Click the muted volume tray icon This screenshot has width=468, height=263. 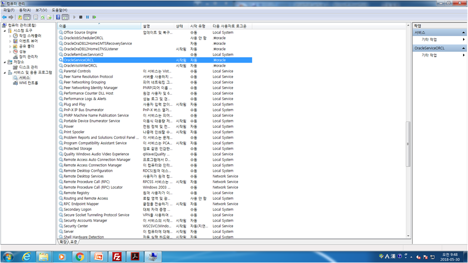pyautogui.click(x=419, y=257)
